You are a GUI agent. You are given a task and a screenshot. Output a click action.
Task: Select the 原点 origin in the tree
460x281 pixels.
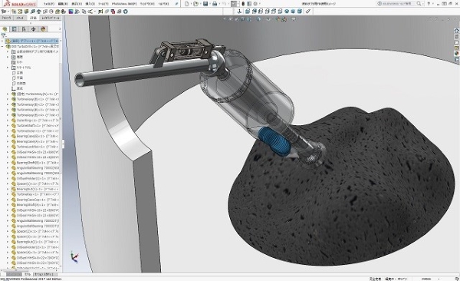point(18,88)
